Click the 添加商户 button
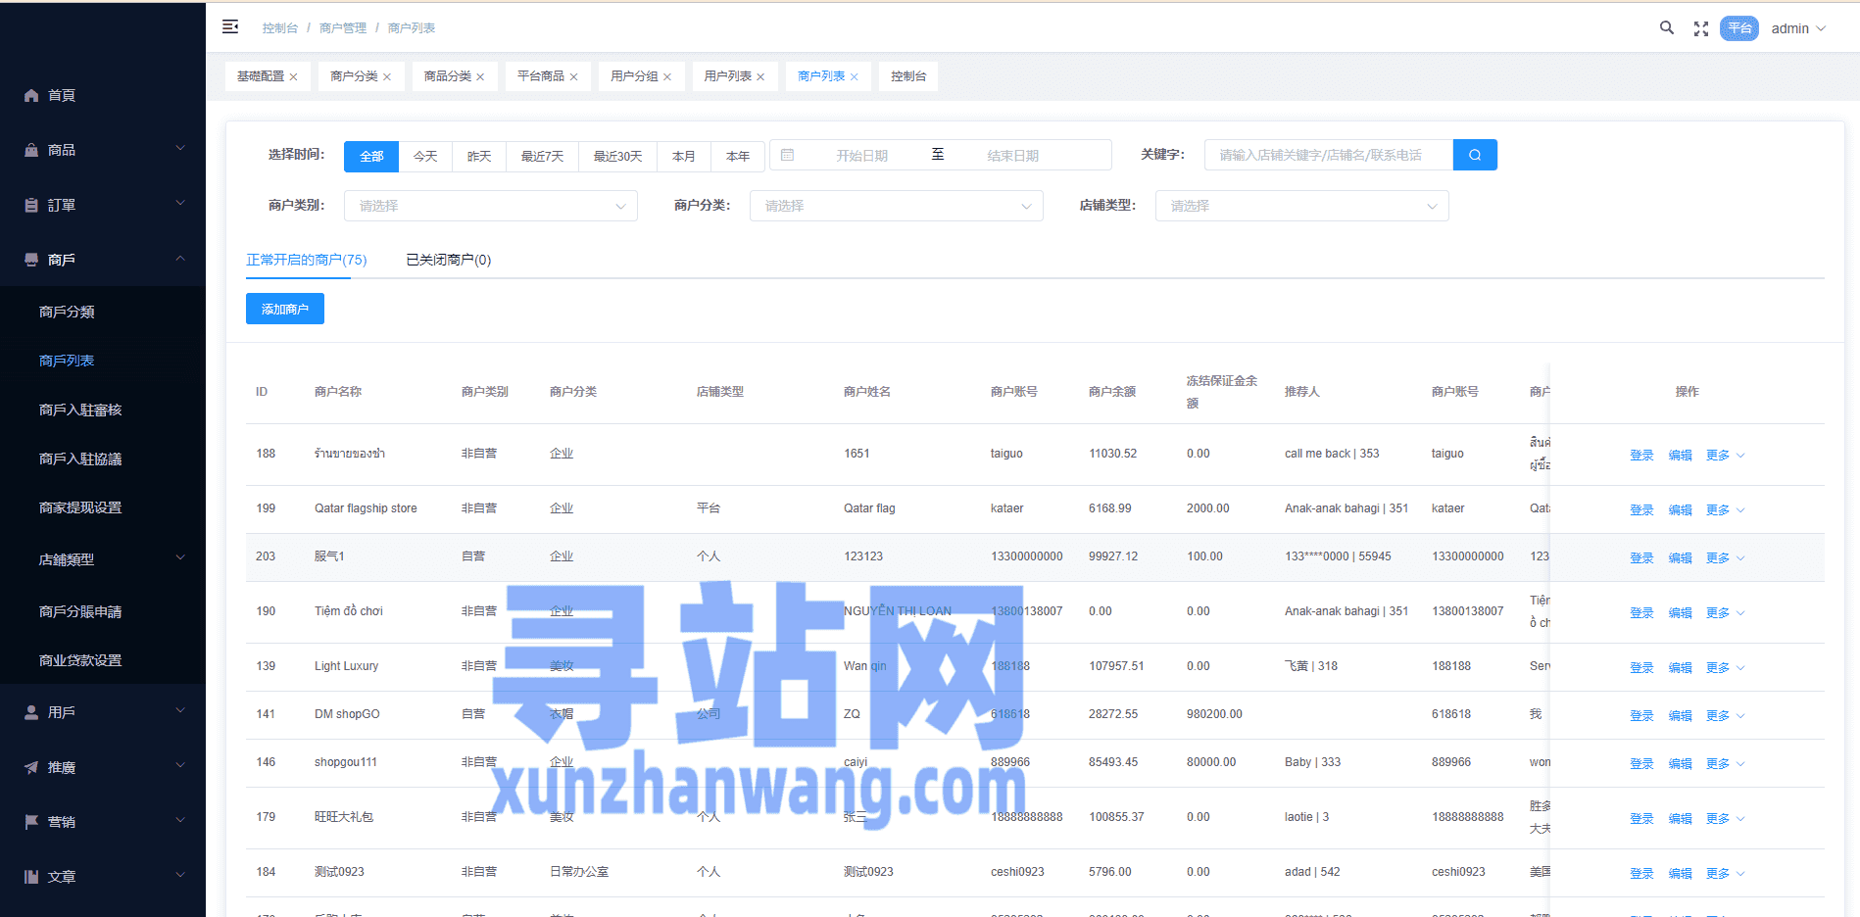Screen dimensions: 1860x917 coord(284,309)
